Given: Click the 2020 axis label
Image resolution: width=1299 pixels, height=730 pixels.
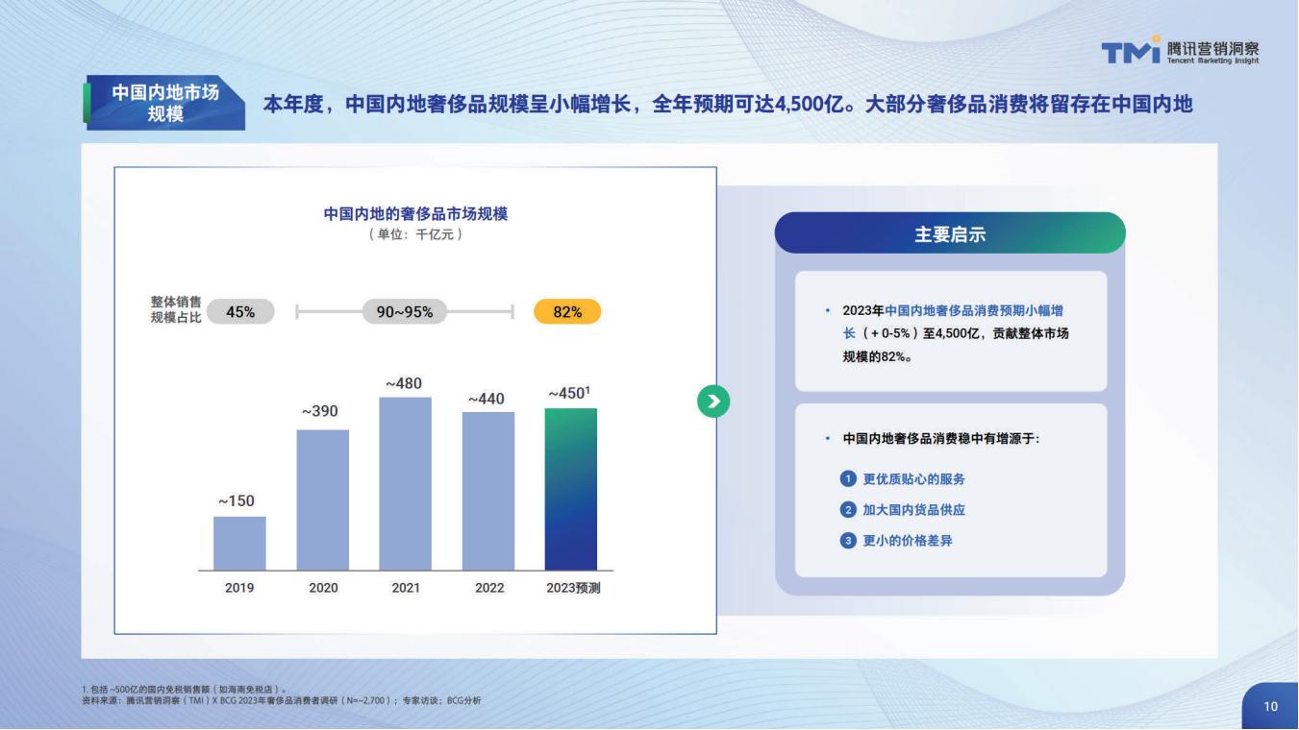Looking at the screenshot, I should [x=323, y=588].
